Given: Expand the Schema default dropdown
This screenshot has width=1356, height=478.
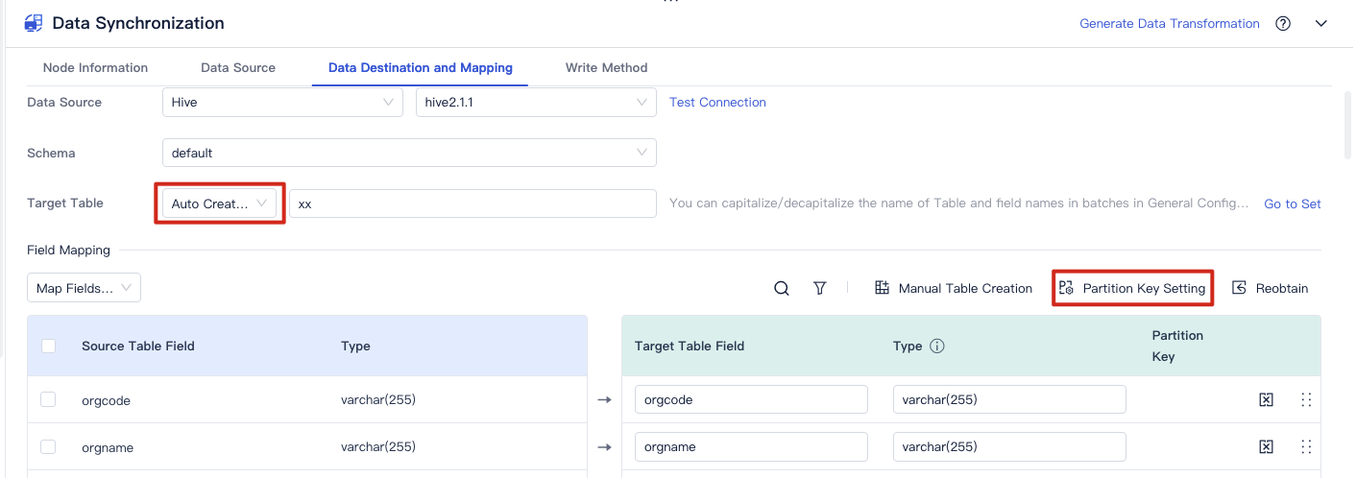Looking at the screenshot, I should click(x=409, y=153).
